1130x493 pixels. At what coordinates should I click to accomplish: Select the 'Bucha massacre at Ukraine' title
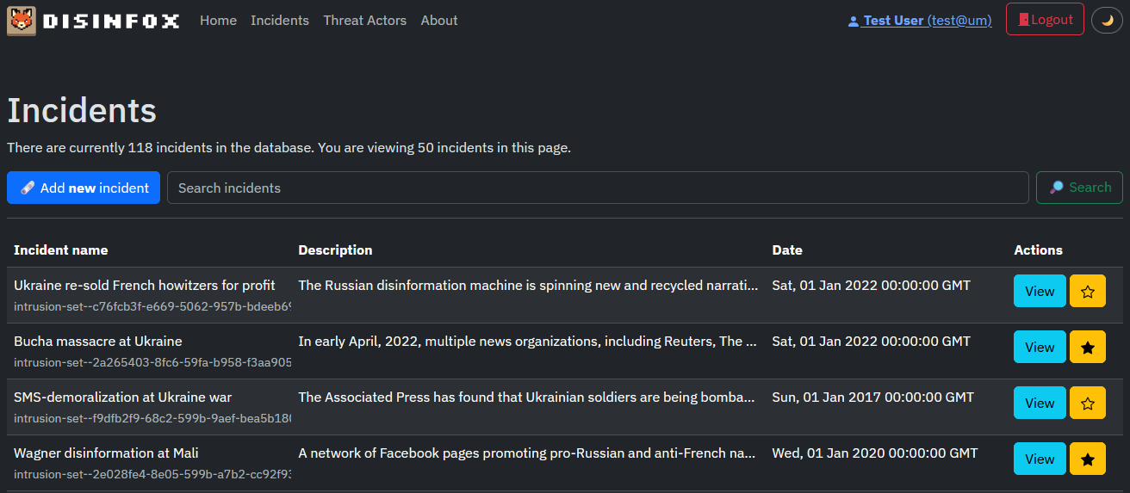[98, 341]
